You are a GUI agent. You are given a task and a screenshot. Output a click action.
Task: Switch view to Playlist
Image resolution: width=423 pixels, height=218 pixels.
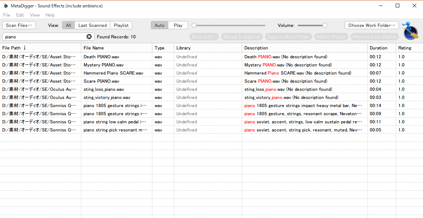click(121, 25)
